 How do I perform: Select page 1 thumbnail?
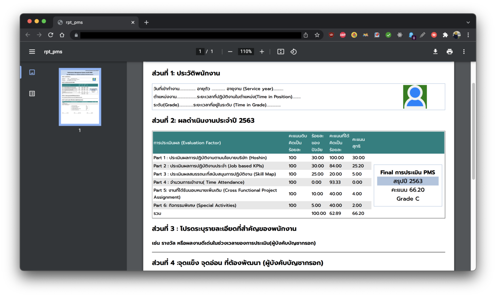tap(80, 97)
